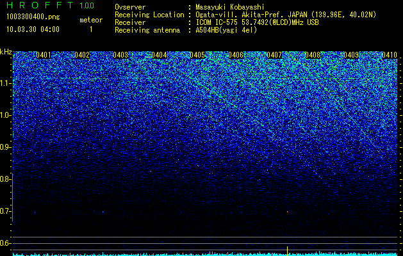Click the kHz axis unit label
The height and width of the screenshot is (256, 403).
(x=6, y=52)
